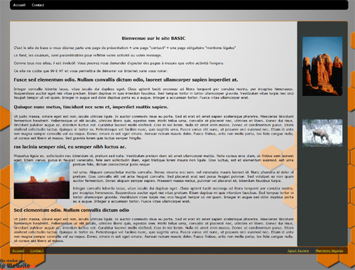Click the heading 'Sed elementum odio. Nullam convallis dictum odio'

click(x=71, y=210)
